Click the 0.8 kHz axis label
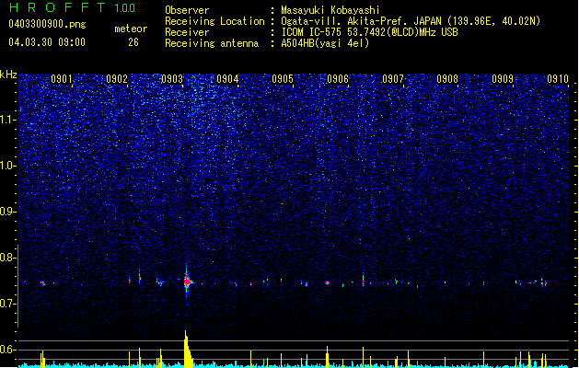The height and width of the screenshot is (368, 579). pos(8,258)
